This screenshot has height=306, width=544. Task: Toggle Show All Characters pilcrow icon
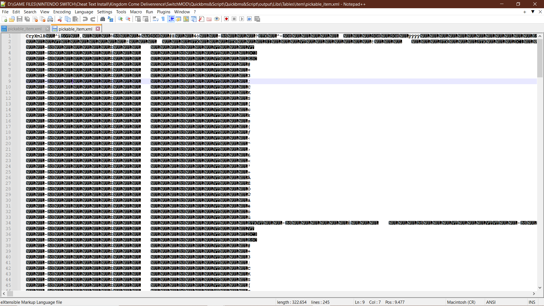point(163,19)
